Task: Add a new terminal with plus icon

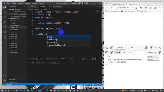Action: click(89, 59)
